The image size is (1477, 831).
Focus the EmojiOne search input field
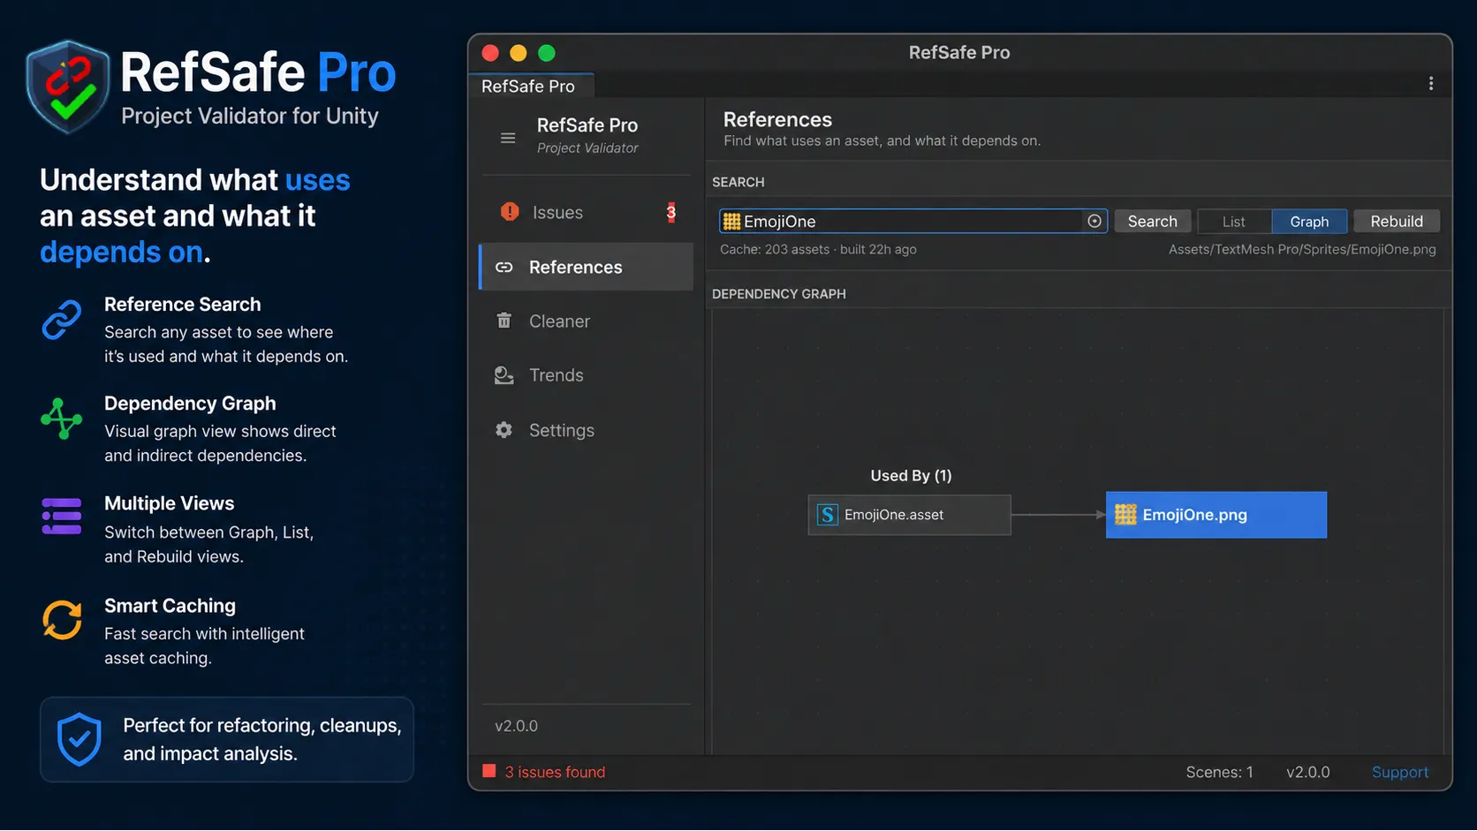point(913,221)
